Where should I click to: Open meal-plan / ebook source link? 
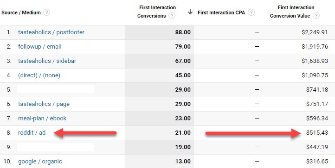click(x=42, y=118)
